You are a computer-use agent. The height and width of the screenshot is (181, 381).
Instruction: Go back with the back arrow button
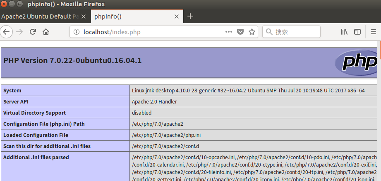(x=6, y=32)
